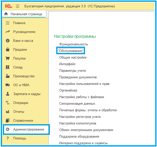Open the Обслуживание link
The width and height of the screenshot is (157, 147).
tap(71, 51)
